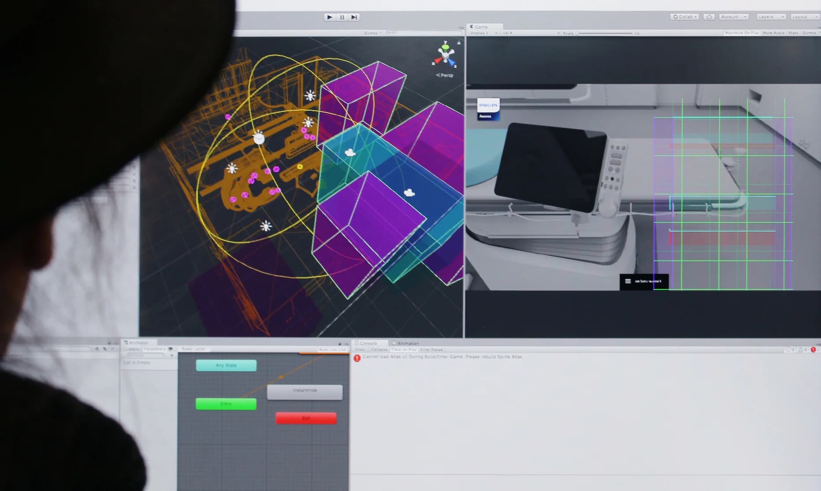The image size is (821, 491).
Task: Open the Collab dropdown
Action: [x=684, y=17]
